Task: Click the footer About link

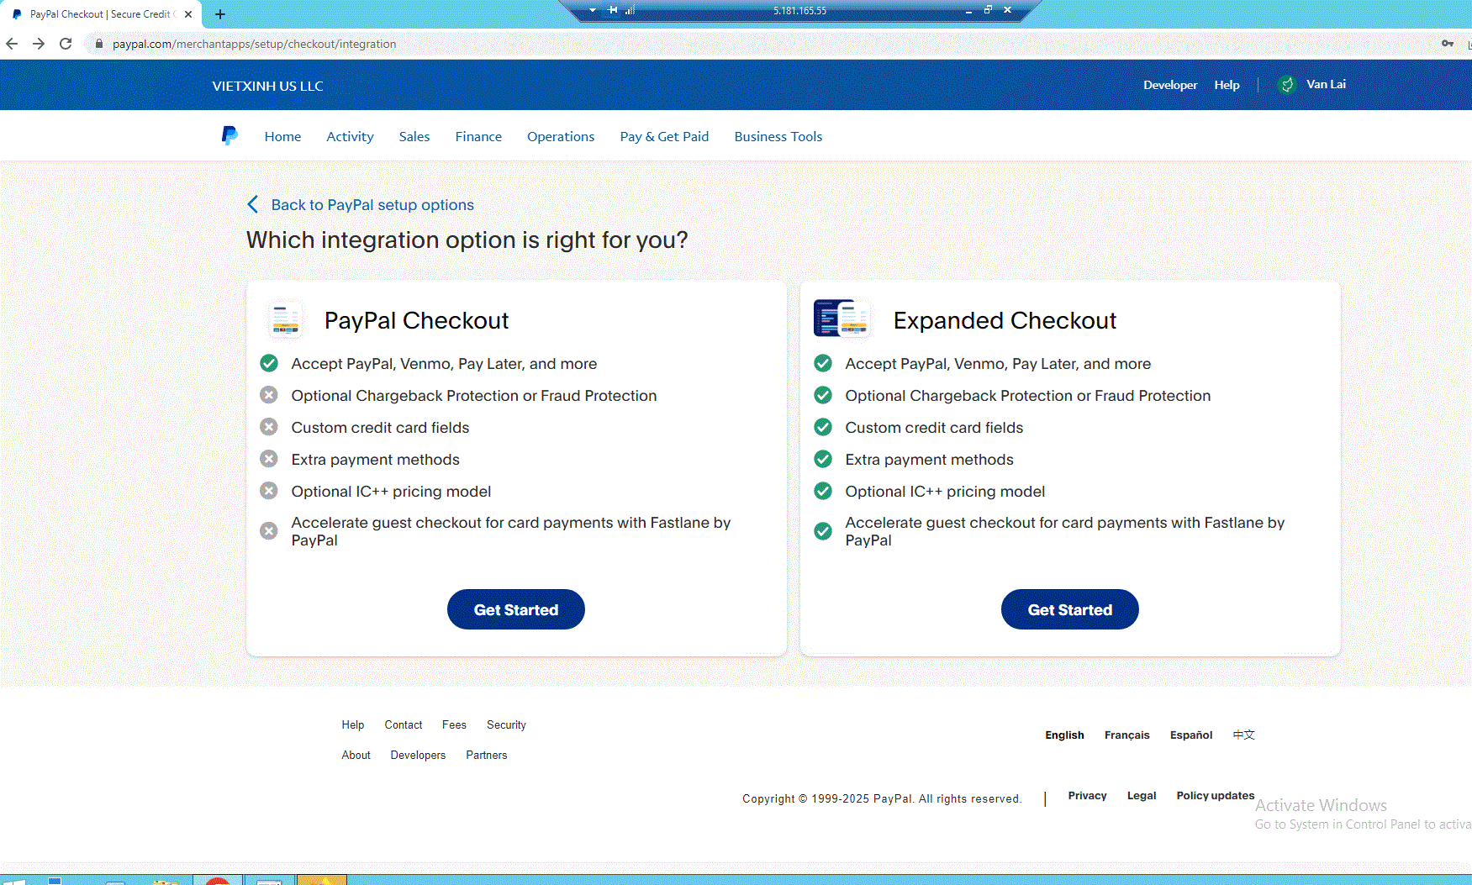Action: coord(356,755)
